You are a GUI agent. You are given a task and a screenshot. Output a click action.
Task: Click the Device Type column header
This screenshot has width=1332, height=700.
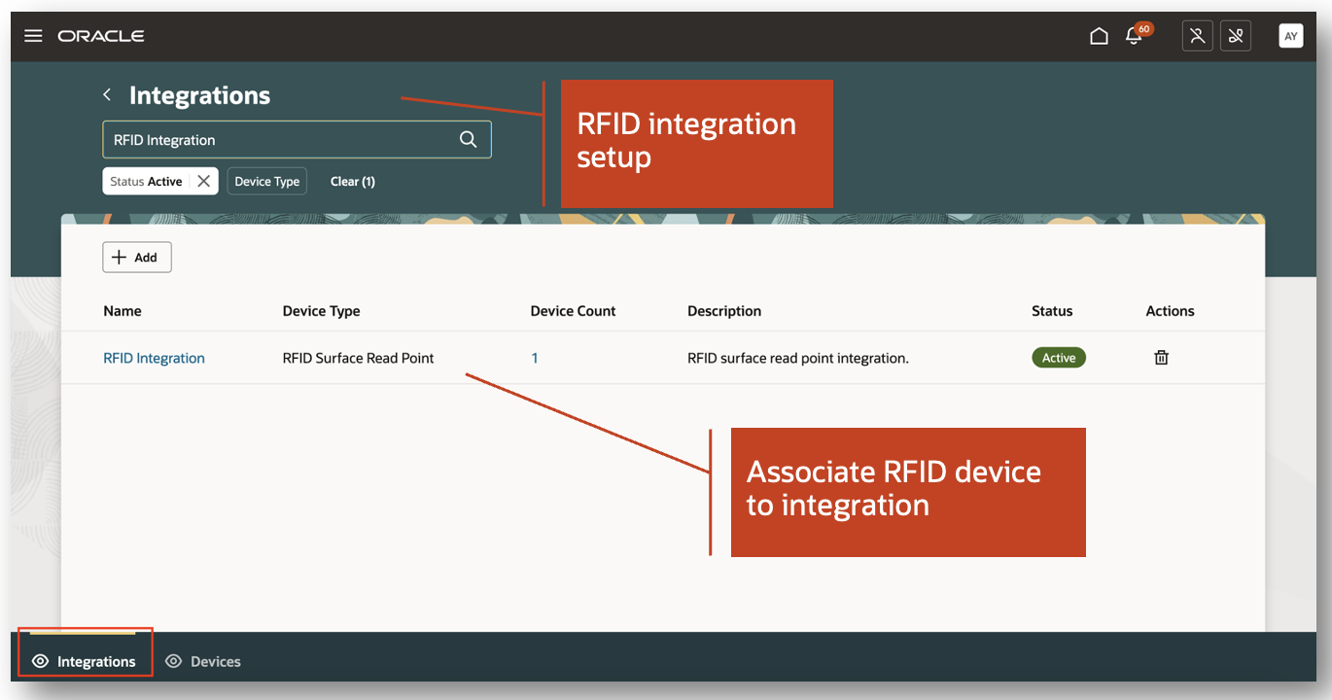click(321, 311)
